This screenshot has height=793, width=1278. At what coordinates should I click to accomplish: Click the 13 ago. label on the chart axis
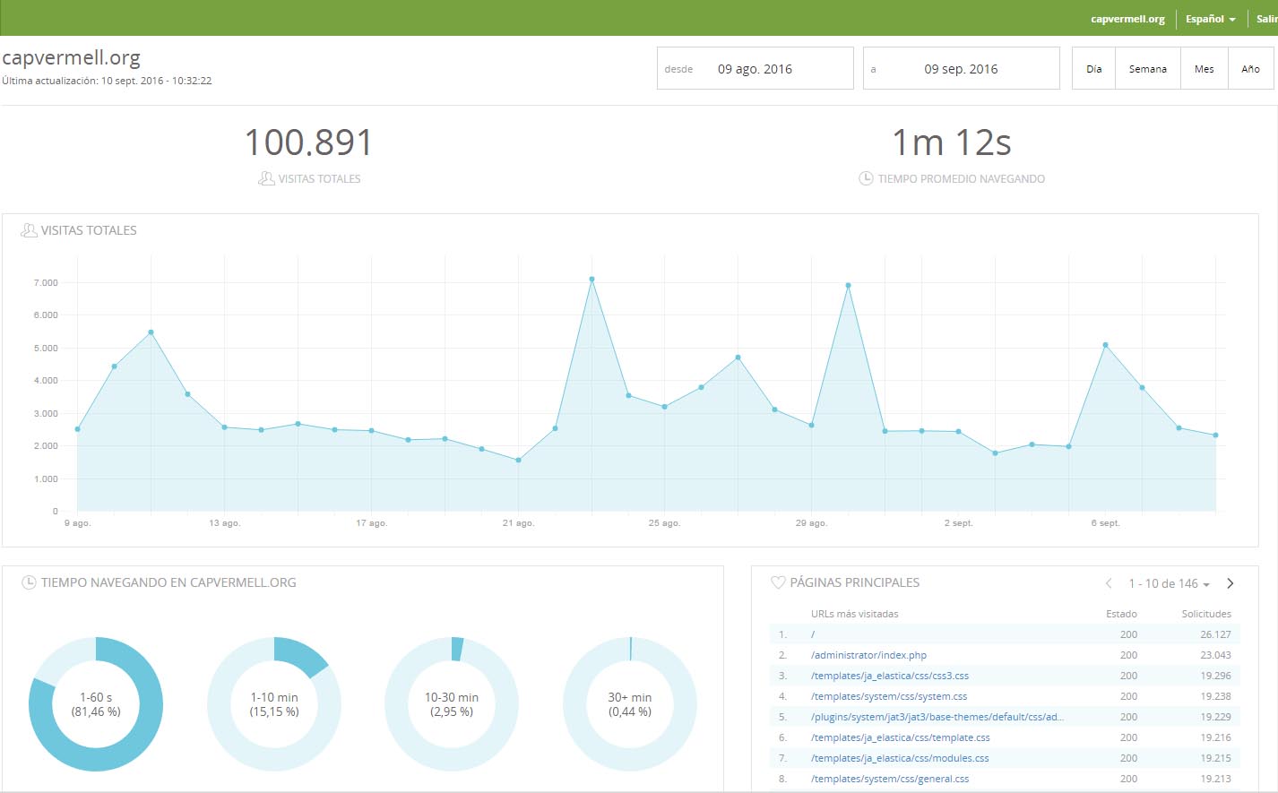pos(224,523)
